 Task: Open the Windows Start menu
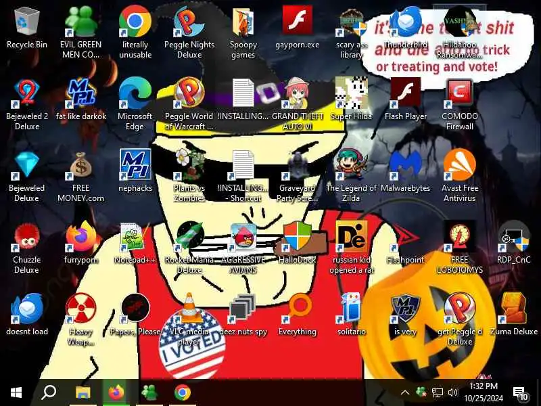point(16,392)
